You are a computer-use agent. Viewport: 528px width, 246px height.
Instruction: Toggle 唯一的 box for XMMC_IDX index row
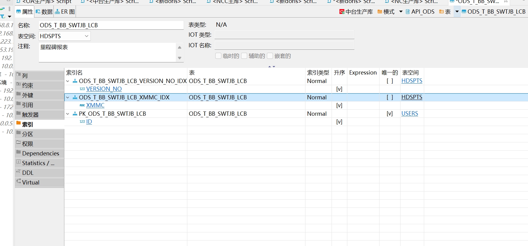coord(390,98)
